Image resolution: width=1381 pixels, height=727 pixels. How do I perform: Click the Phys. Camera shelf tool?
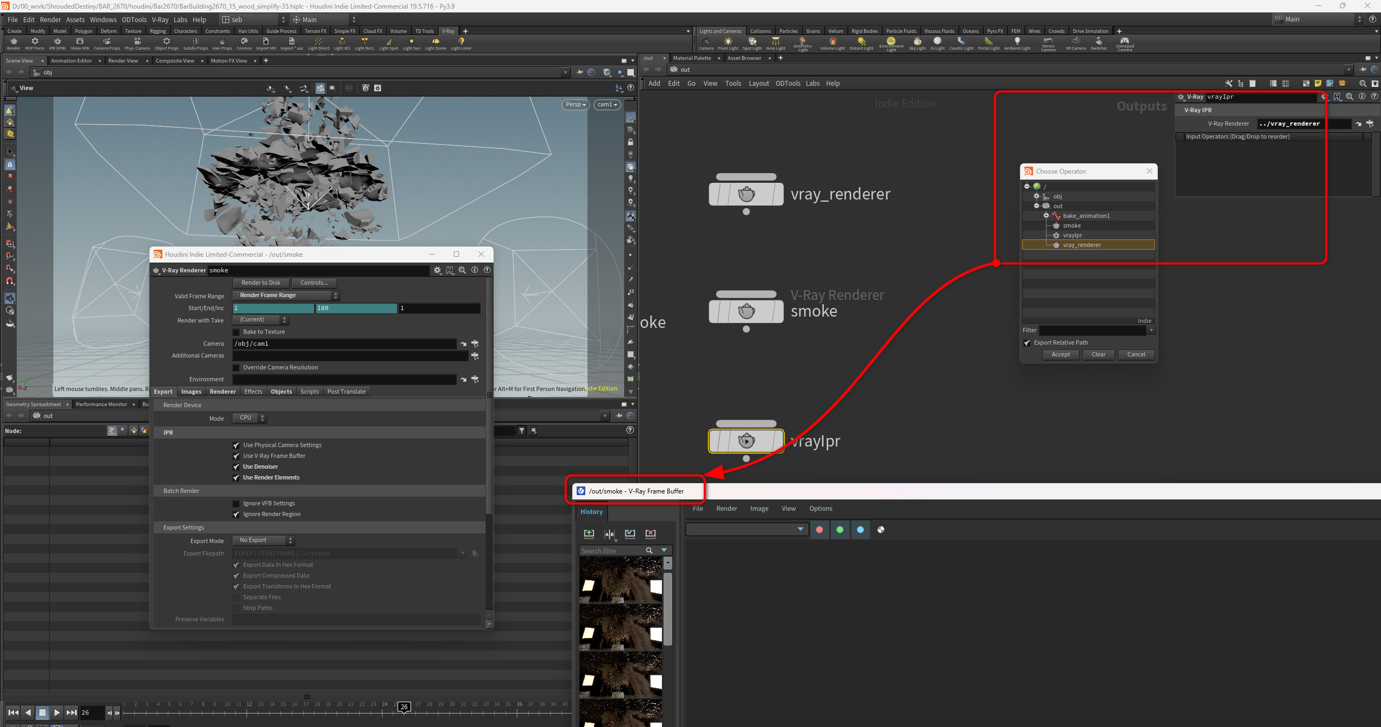(x=137, y=43)
